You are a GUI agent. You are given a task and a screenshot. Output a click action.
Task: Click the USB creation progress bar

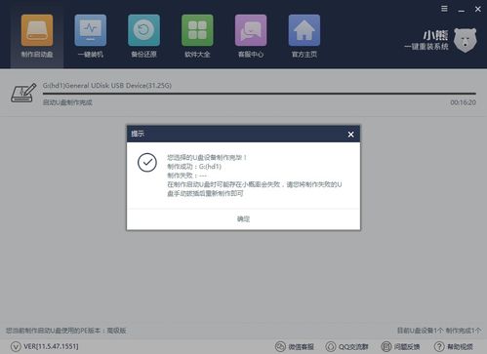[260, 94]
